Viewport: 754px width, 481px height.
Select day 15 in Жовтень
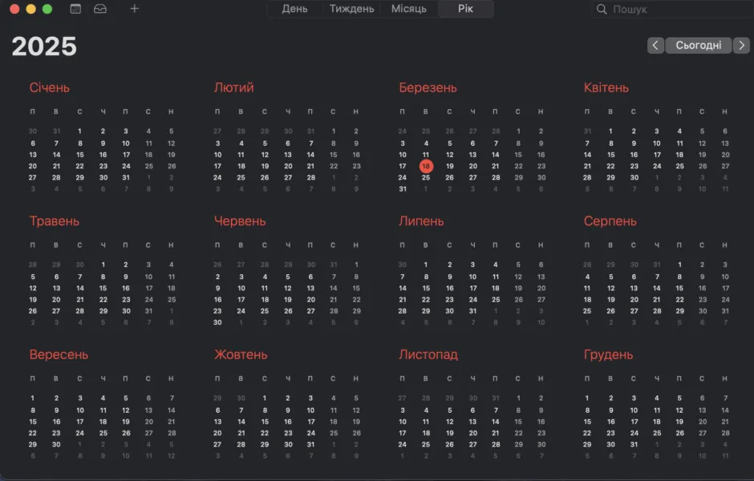click(265, 422)
